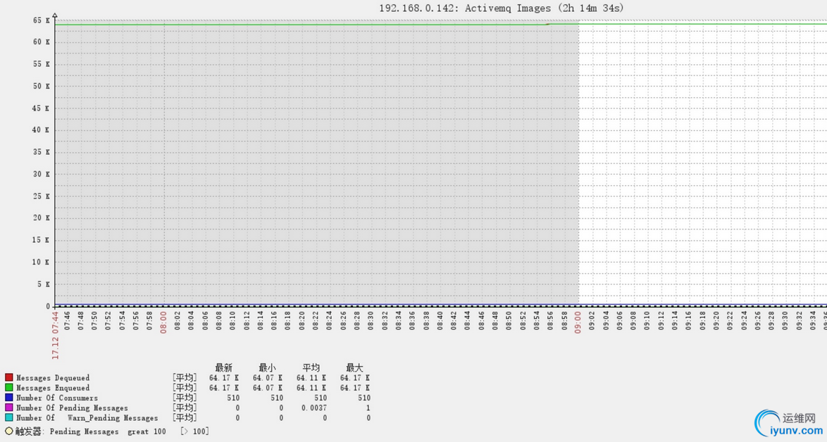Image resolution: width=827 pixels, height=442 pixels.
Task: Click the latest value of Messages Dequeued
Action: tap(224, 378)
